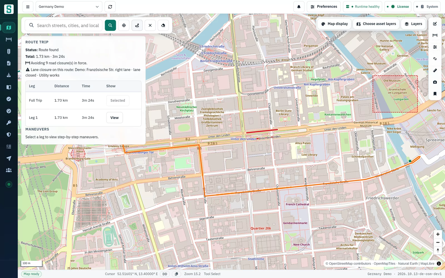Click the traffic light sidebar icon
The height and width of the screenshot is (278, 445).
pos(9,51)
